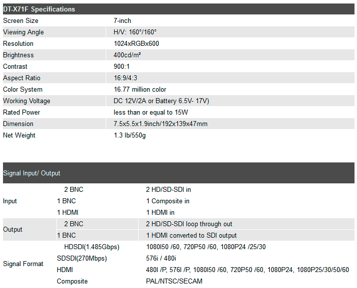The height and width of the screenshot is (288, 357).
Task: Click 'SDSDI(270Mbps)' cell
Action: 82,259
